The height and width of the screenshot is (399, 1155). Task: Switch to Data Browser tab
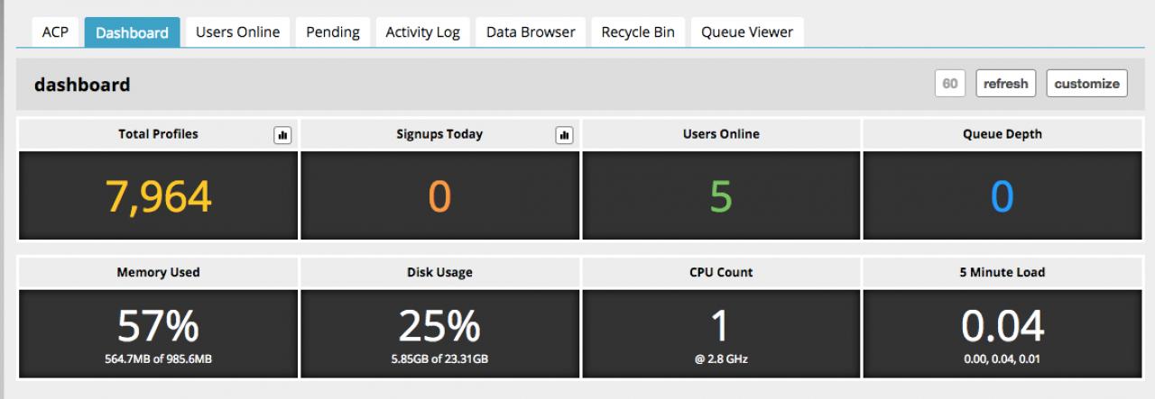pos(531,32)
